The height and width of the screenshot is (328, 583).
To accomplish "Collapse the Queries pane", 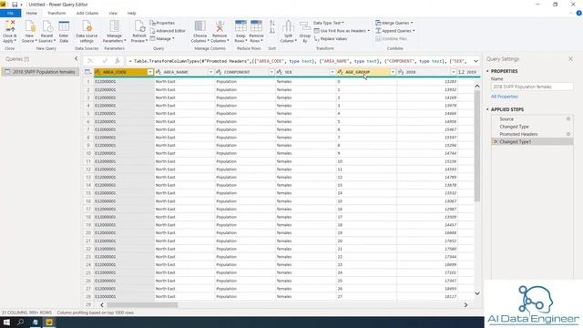I will [77, 58].
